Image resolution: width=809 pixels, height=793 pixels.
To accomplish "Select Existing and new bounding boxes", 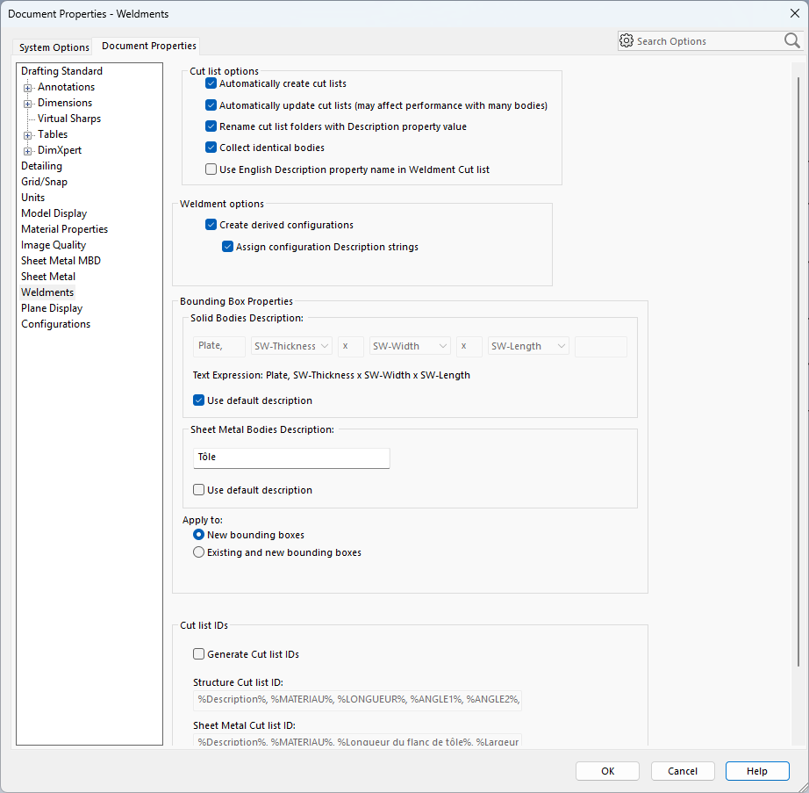I will [x=199, y=552].
